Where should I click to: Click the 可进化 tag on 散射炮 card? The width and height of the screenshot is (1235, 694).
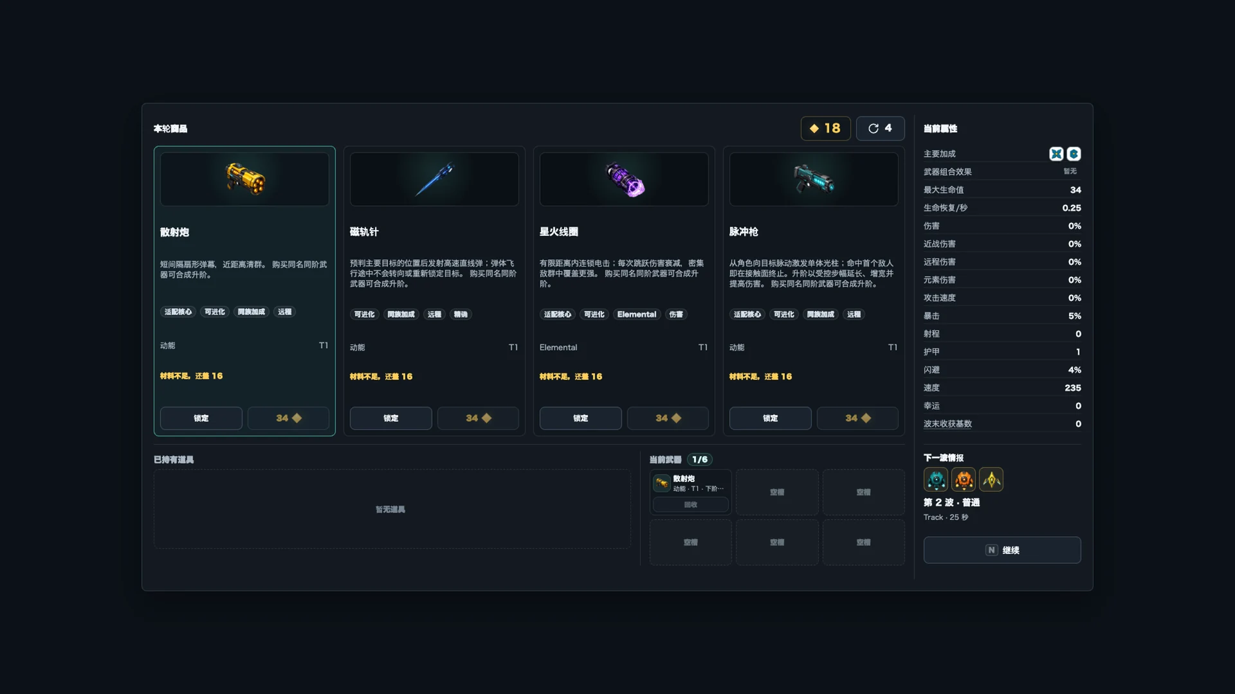215,312
